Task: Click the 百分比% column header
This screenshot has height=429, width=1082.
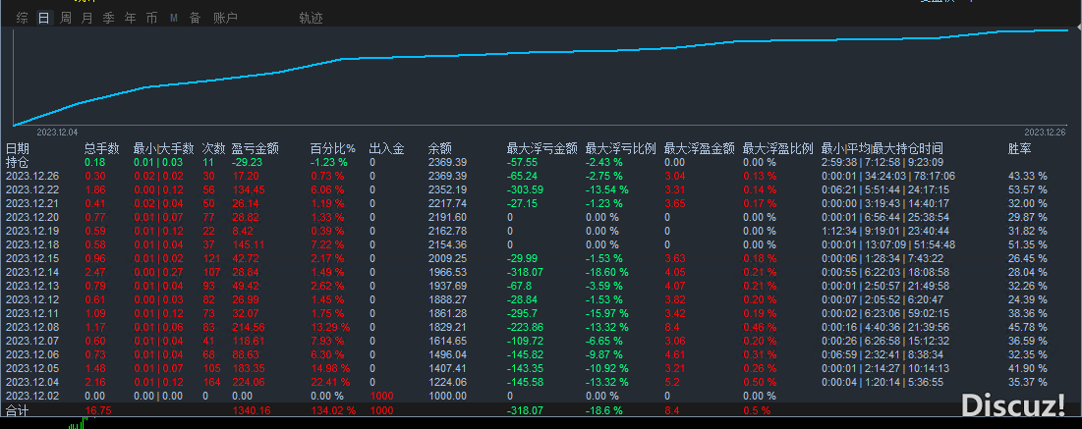Action: 332,148
